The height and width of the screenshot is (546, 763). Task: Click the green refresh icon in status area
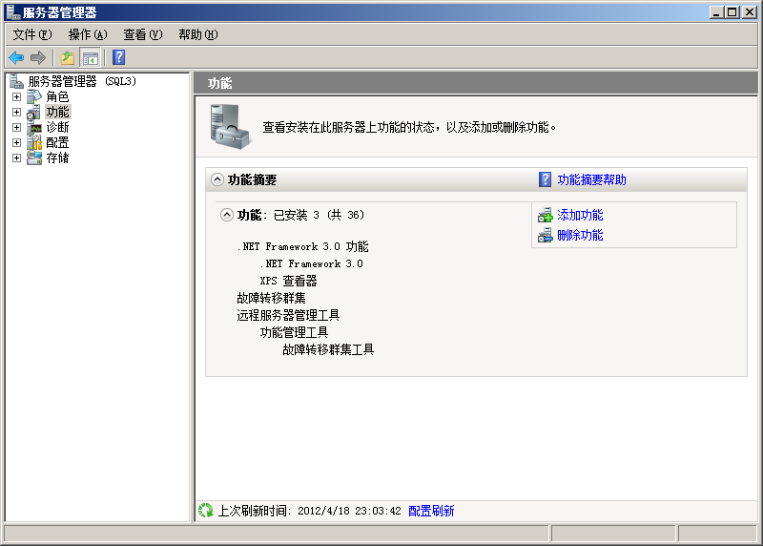pos(205,511)
